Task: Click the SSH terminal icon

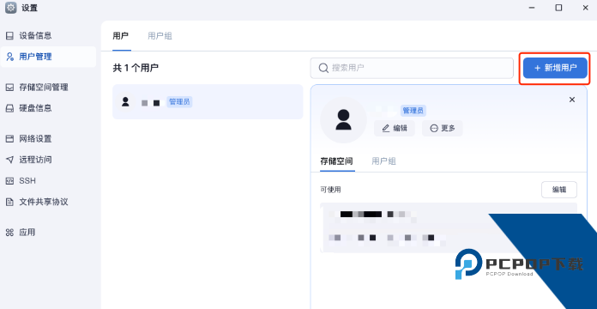Action: tap(9, 180)
